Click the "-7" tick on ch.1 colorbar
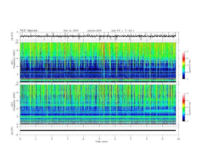 click(187, 79)
